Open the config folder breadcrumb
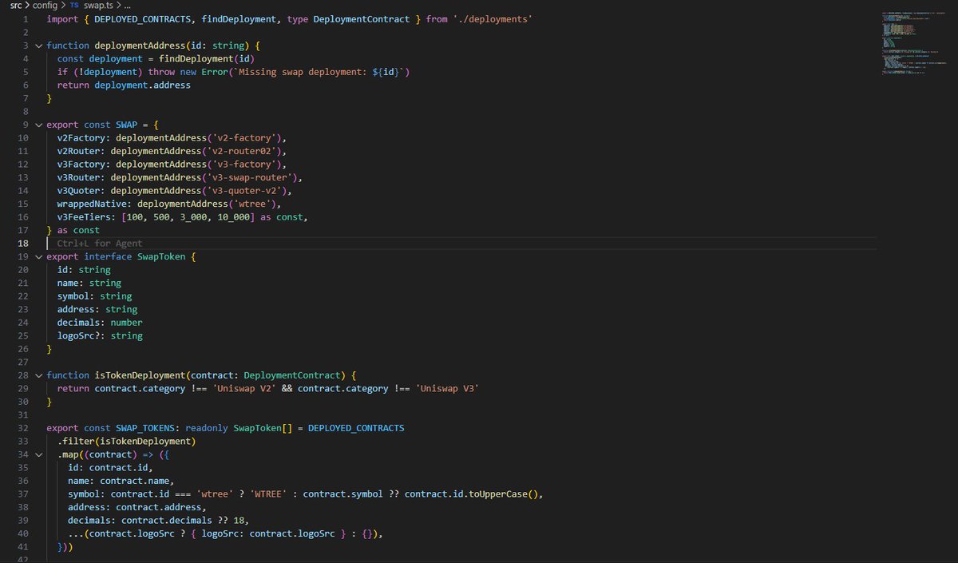Viewport: 958px width, 563px height. (45, 6)
